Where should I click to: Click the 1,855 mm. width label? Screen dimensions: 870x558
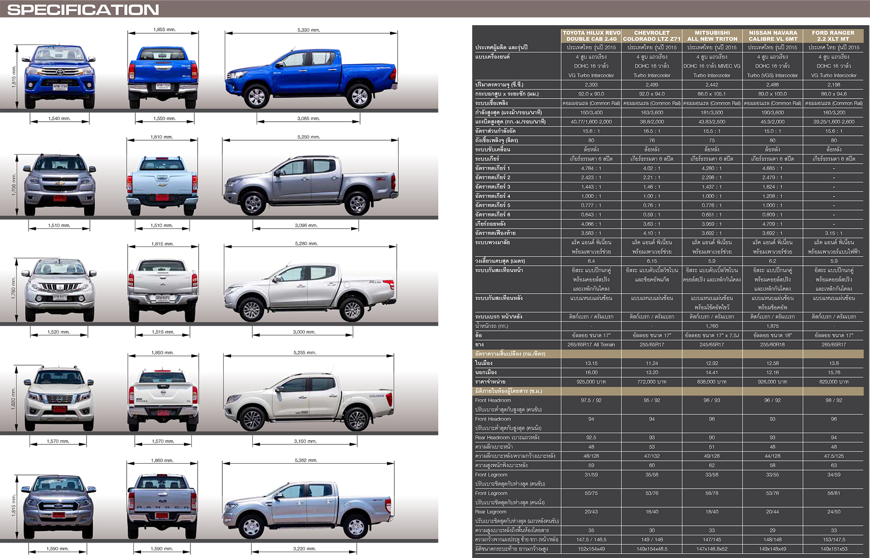click(164, 29)
